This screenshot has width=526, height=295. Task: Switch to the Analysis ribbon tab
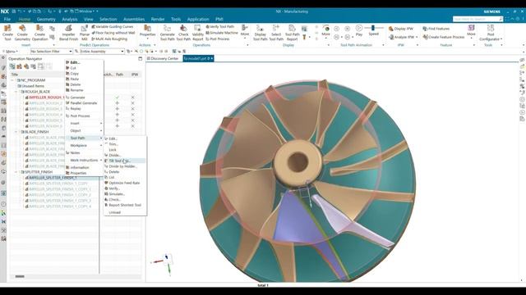click(x=69, y=19)
